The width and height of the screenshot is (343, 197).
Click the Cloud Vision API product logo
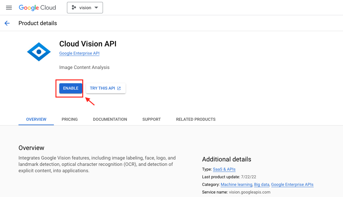(x=39, y=52)
